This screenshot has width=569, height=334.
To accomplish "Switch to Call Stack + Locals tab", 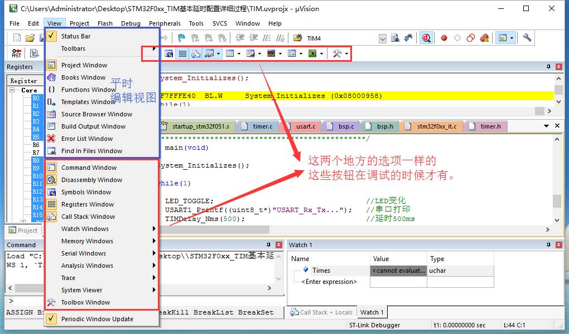I will click(321, 312).
